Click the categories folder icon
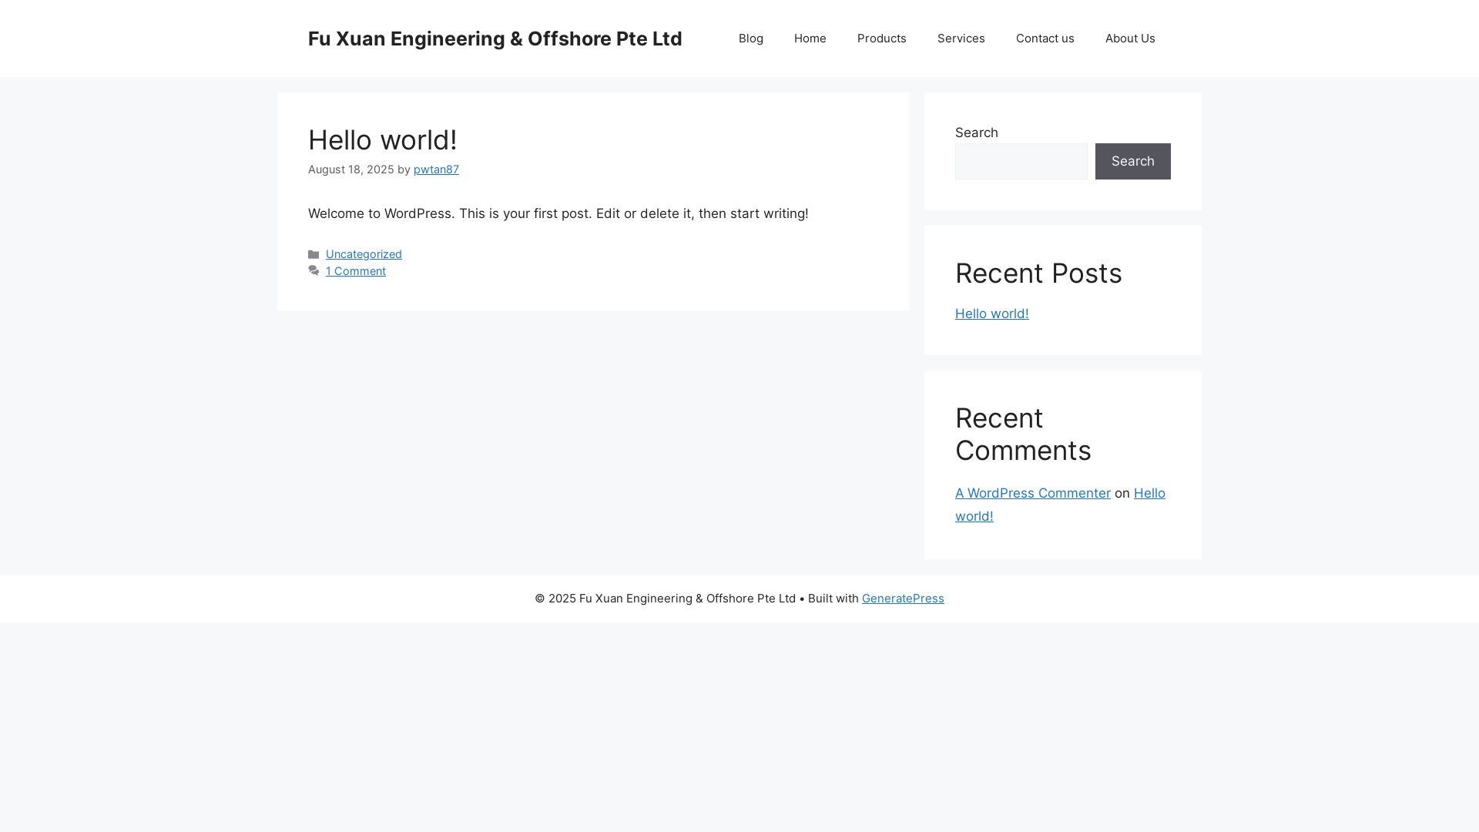1479x832 pixels. click(x=314, y=254)
